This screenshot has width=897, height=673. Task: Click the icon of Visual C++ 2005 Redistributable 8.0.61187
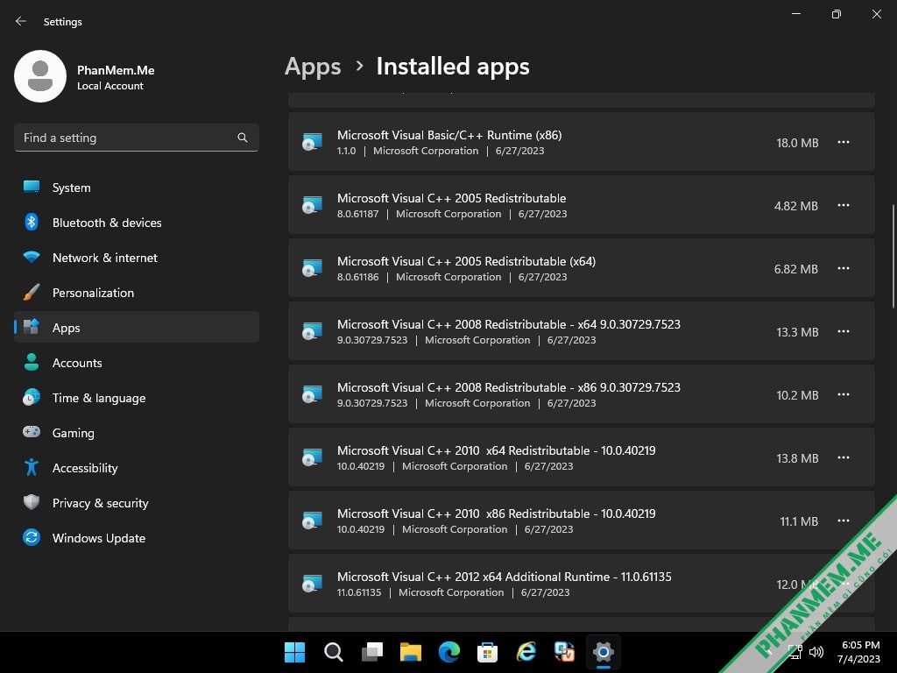[312, 205]
